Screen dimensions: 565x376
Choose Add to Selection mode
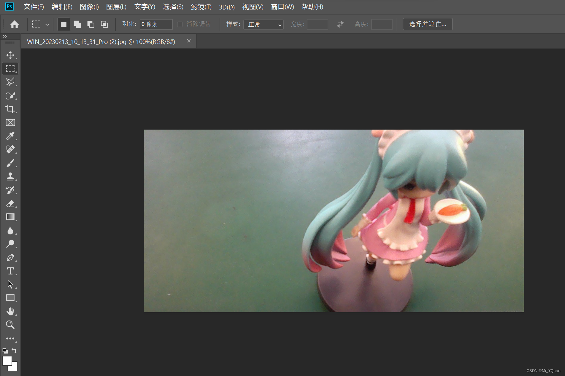pos(77,24)
